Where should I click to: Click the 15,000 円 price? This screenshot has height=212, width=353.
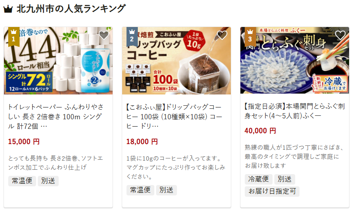coord(24,141)
